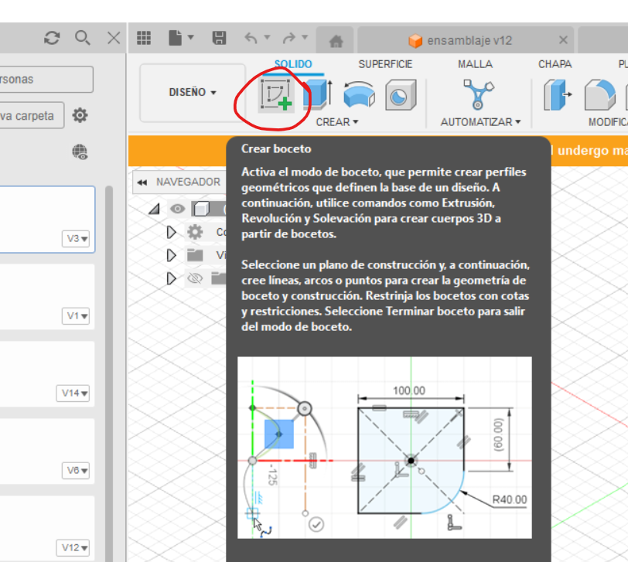Collapse the Navegador panel arrows
This screenshot has width=628, height=562.
(142, 182)
